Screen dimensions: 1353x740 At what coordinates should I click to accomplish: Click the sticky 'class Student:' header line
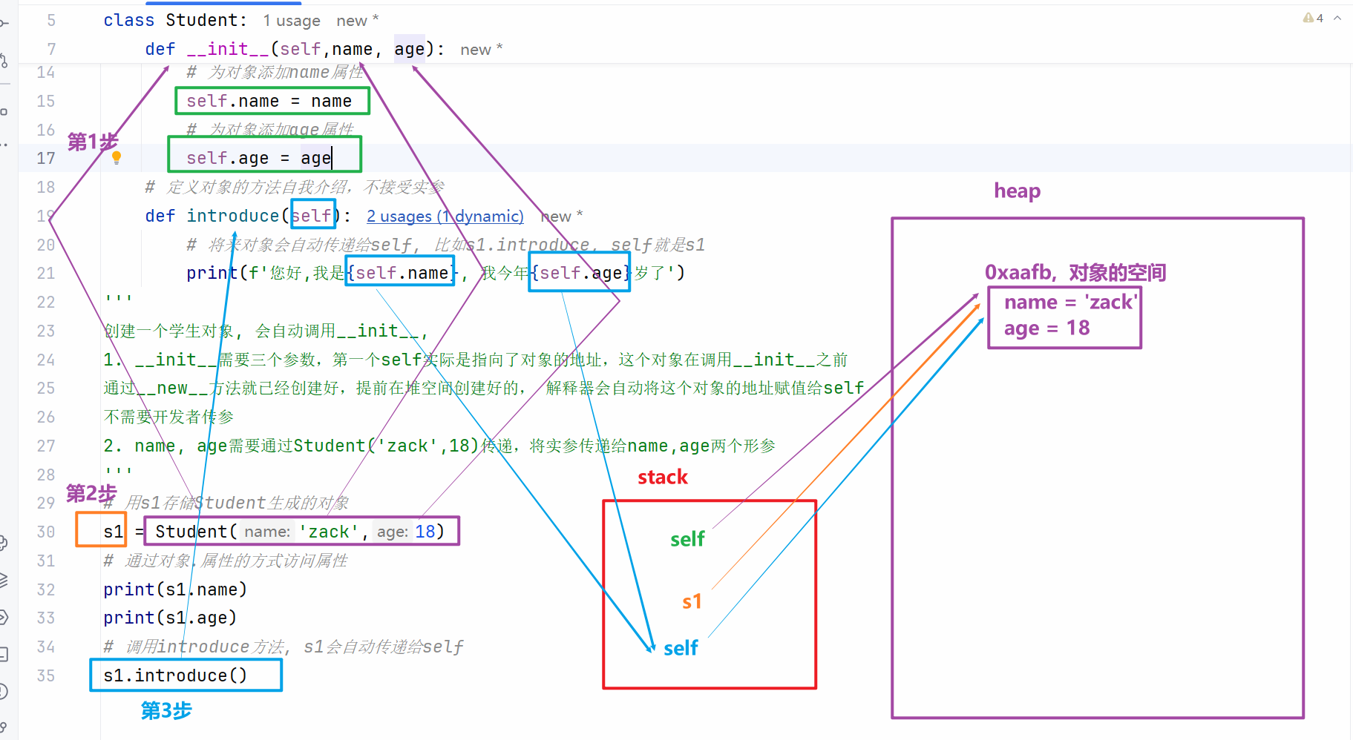174,20
